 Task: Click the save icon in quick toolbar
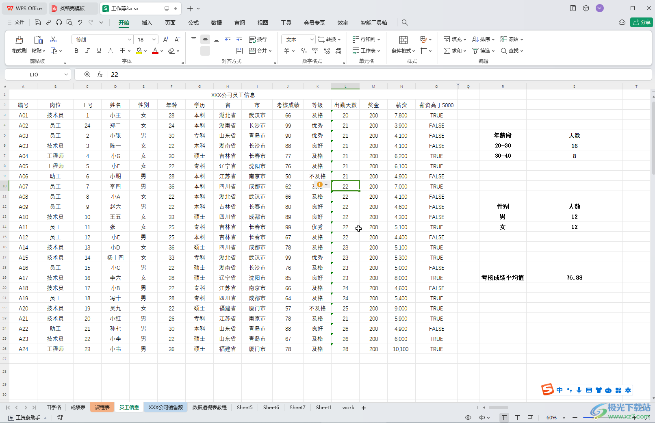tap(38, 22)
